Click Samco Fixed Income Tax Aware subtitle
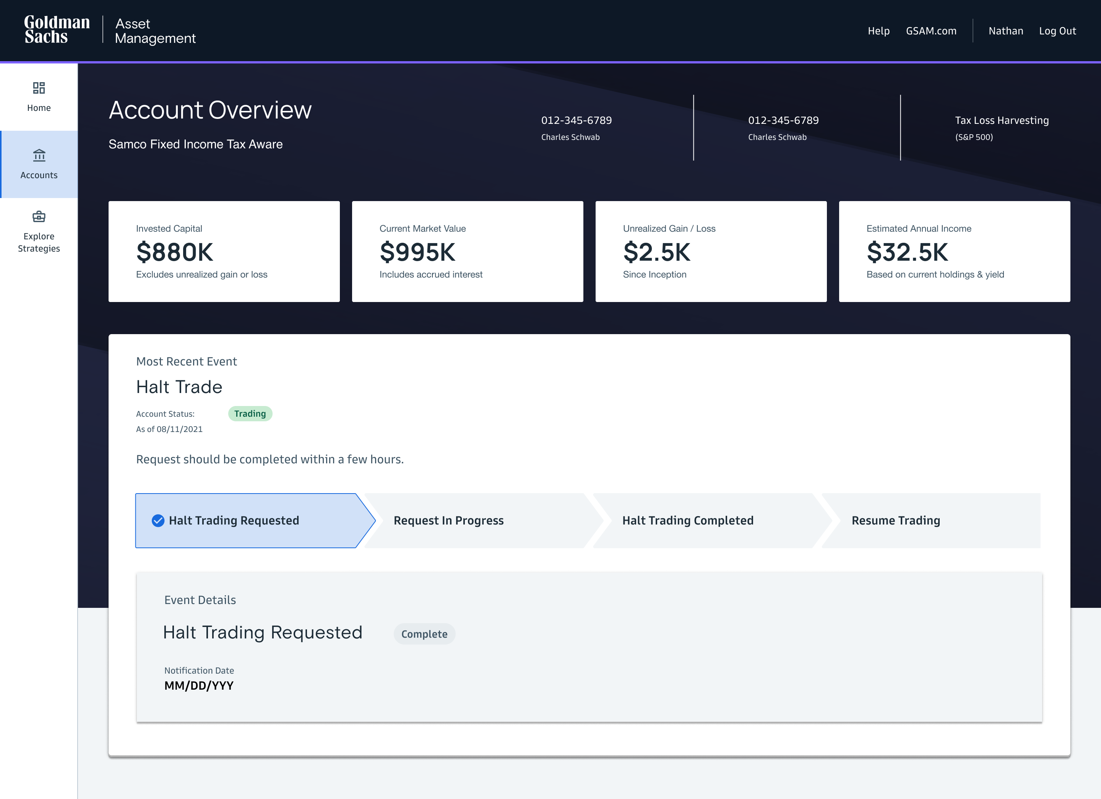 pos(196,144)
